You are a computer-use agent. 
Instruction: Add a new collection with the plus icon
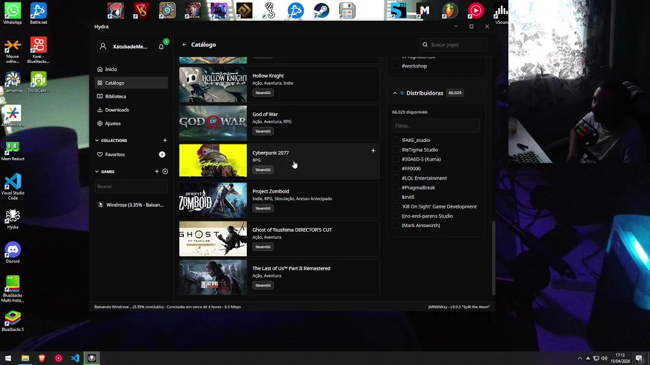[x=165, y=140]
